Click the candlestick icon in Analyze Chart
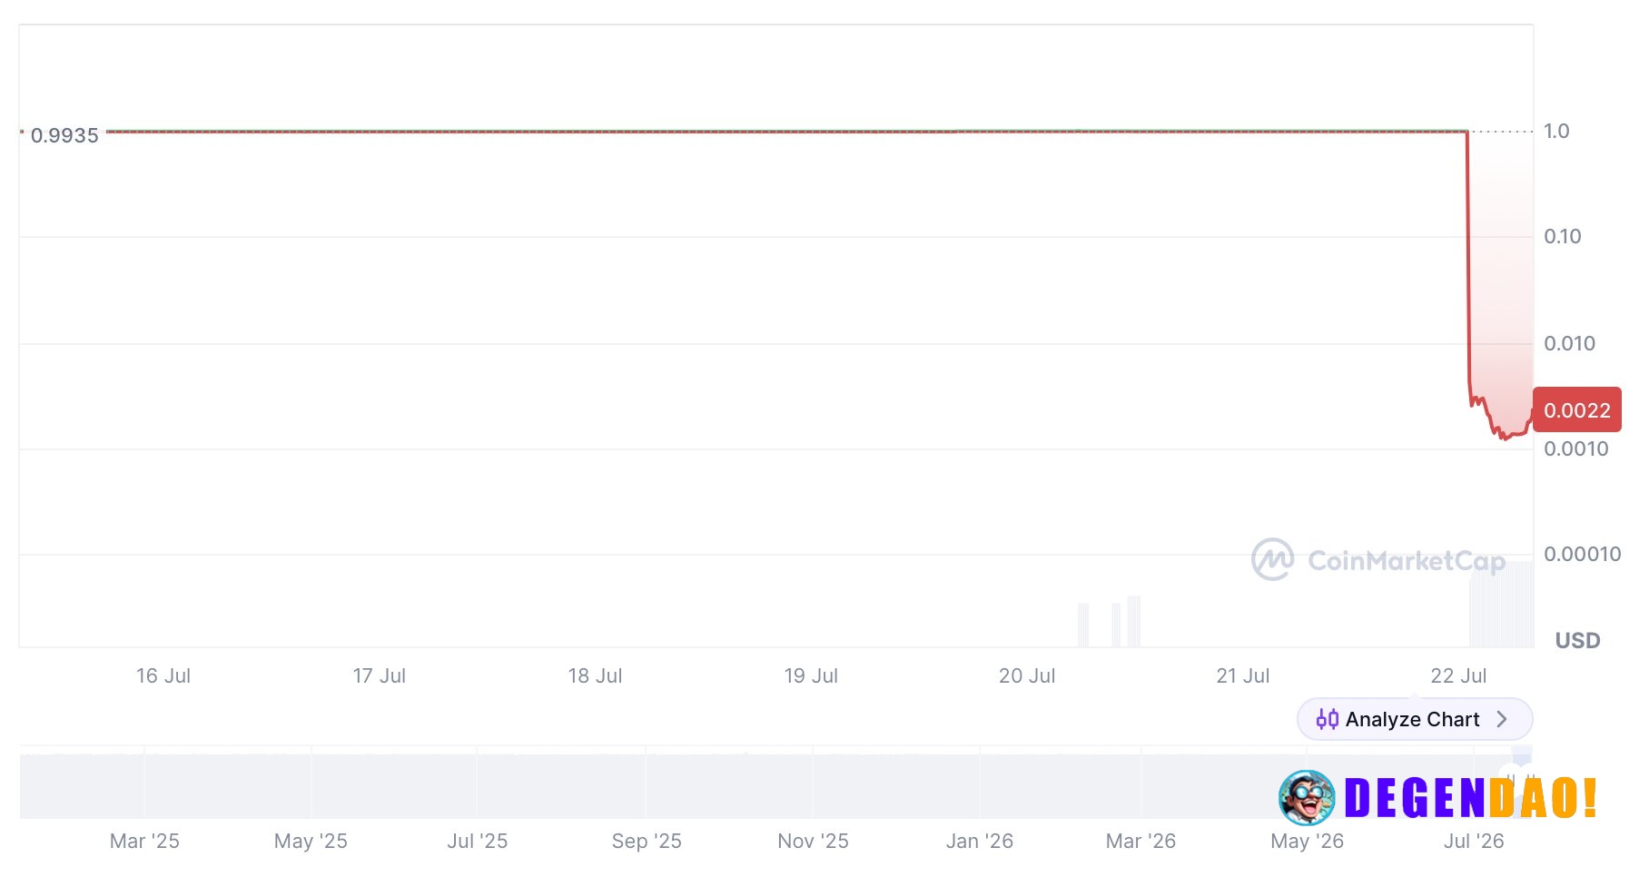1649x877 pixels. [x=1328, y=719]
